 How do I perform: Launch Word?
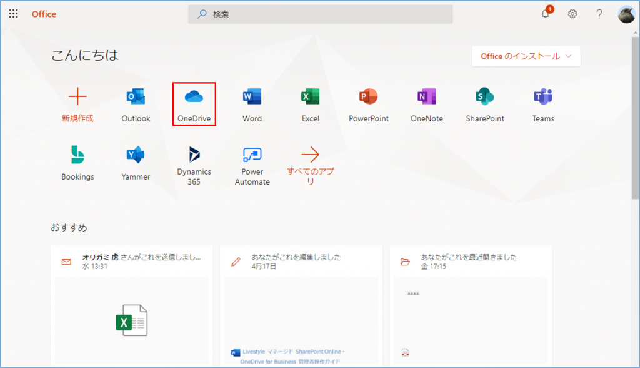[x=252, y=105]
